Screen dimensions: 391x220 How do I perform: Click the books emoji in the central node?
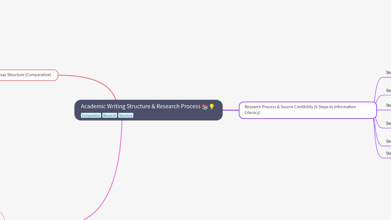point(205,107)
